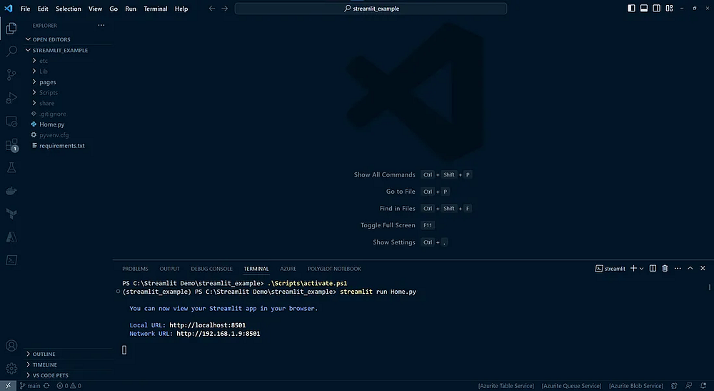Click the remote window indicator in status bar
Screen dimensions: 714x391
pyautogui.click(x=8, y=385)
